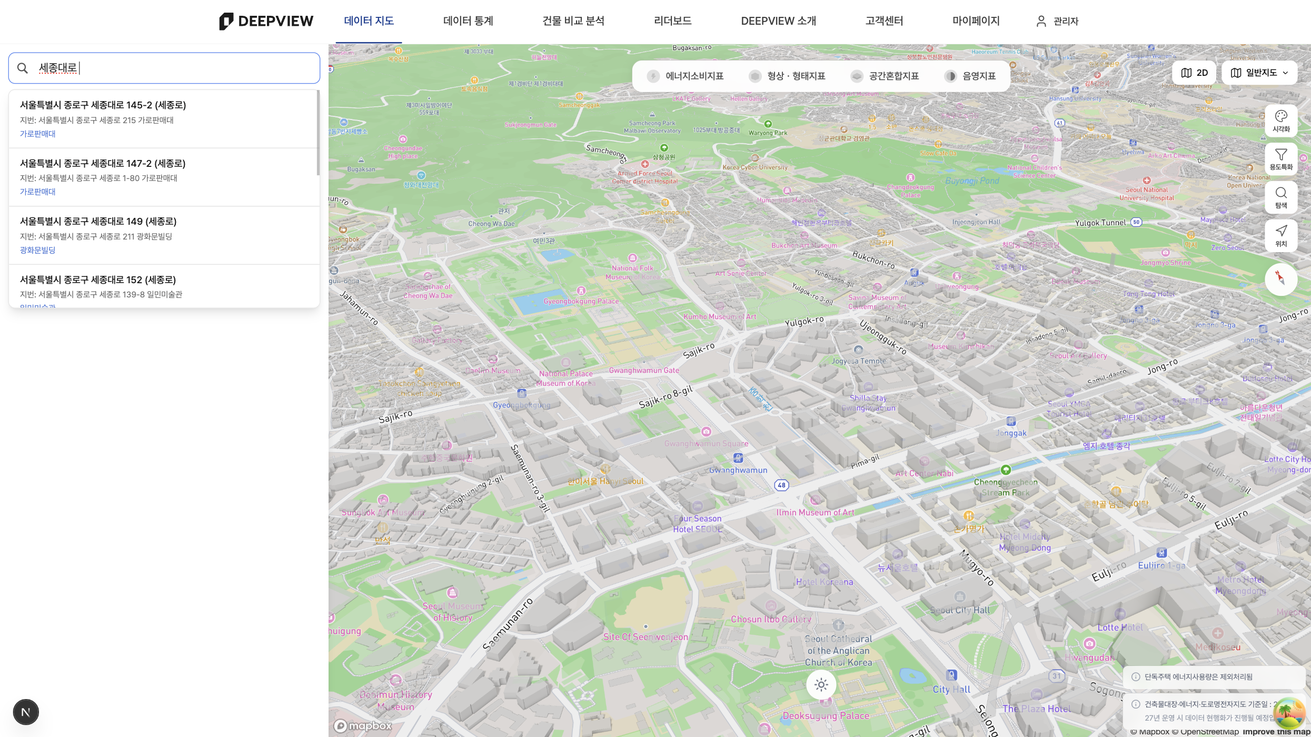Open the 고객센터 menu
Image resolution: width=1311 pixels, height=737 pixels.
pos(884,21)
